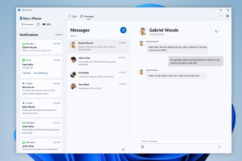Expand Messages chevron on 8:24 AM Julian Hsiao notification
The height and width of the screenshot is (161, 242).
pos(35,123)
